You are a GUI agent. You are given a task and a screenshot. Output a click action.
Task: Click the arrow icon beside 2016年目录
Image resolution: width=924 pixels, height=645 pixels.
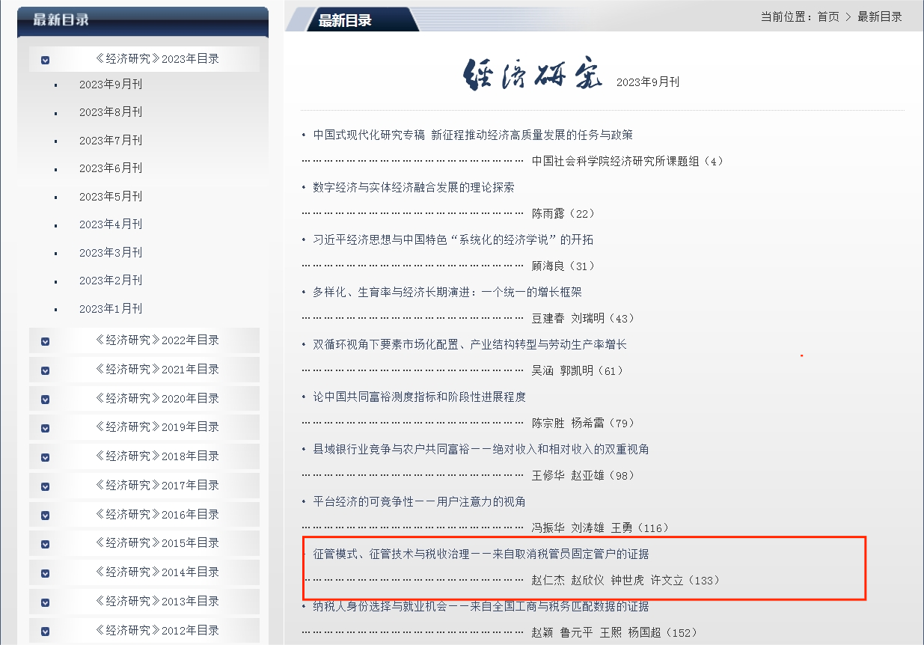point(46,516)
